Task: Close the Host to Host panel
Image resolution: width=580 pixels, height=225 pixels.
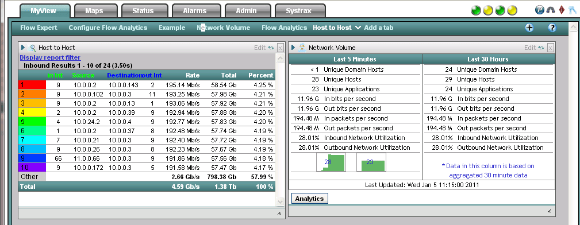Action: click(281, 48)
